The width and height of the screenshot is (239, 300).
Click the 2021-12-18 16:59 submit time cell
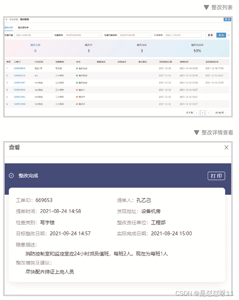pos(189,68)
